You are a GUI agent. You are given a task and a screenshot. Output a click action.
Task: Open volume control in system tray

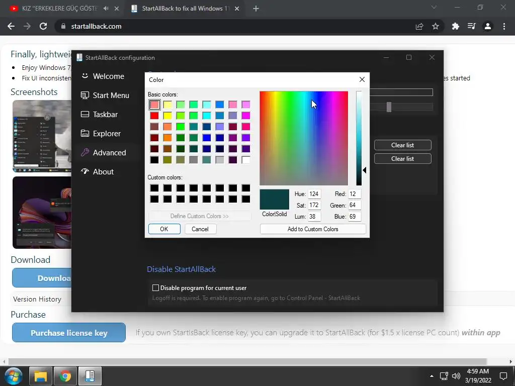(x=456, y=376)
